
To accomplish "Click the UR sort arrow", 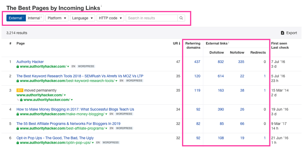I will point(180,43).
